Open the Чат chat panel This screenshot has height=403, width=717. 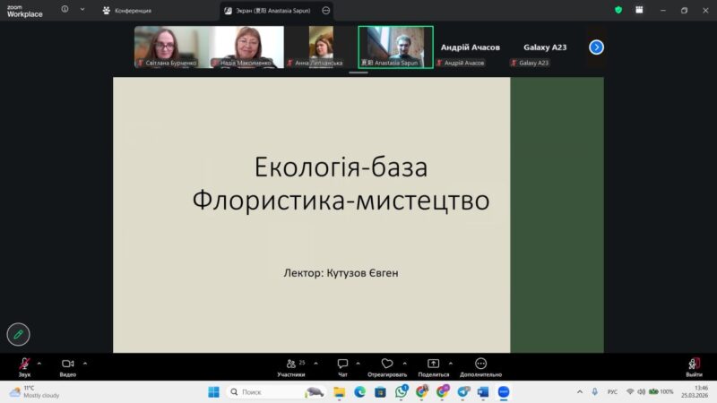[x=342, y=364]
